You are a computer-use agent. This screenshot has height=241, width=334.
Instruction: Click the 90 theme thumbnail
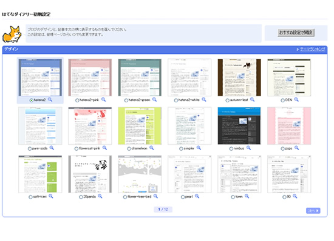[x=289, y=174]
